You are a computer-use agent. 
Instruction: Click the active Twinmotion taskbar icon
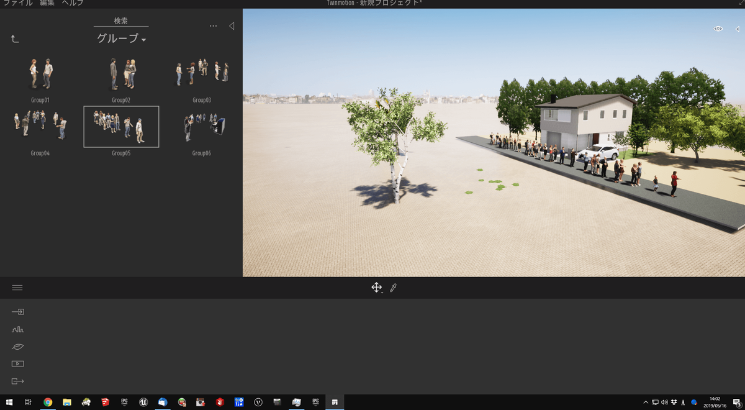pos(335,402)
